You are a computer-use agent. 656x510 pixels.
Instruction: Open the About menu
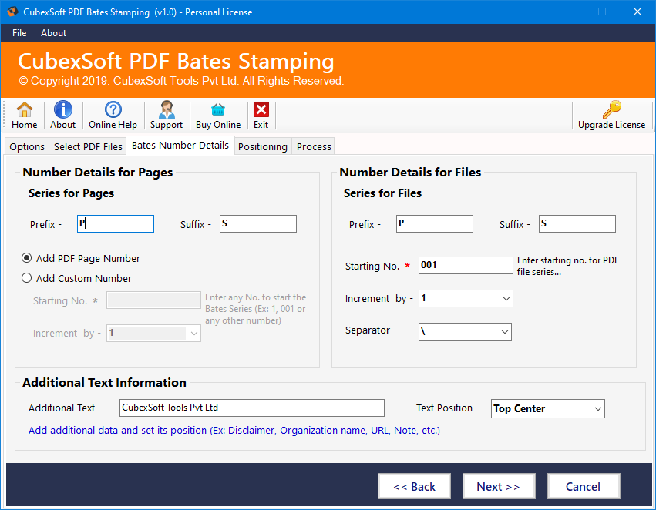tap(53, 33)
